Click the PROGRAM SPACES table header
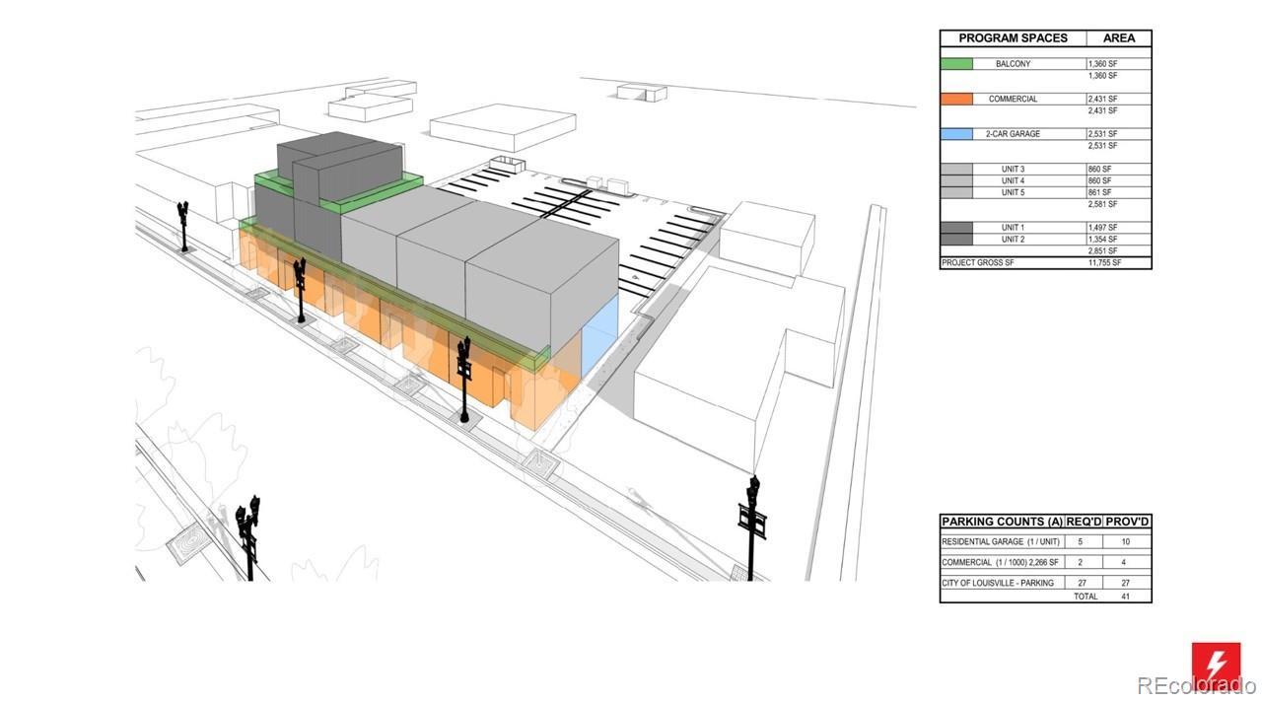 (1013, 38)
